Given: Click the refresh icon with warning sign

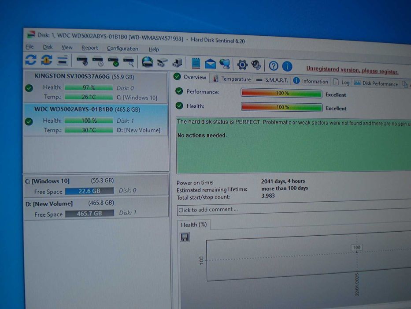Looking at the screenshot, I should 46,60.
